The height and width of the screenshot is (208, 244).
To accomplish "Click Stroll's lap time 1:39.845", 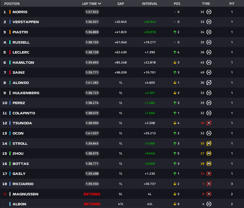I will [92, 143].
